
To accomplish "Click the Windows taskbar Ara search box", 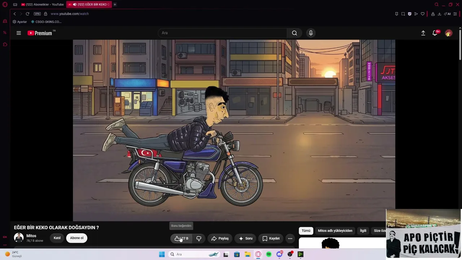I will (x=195, y=254).
